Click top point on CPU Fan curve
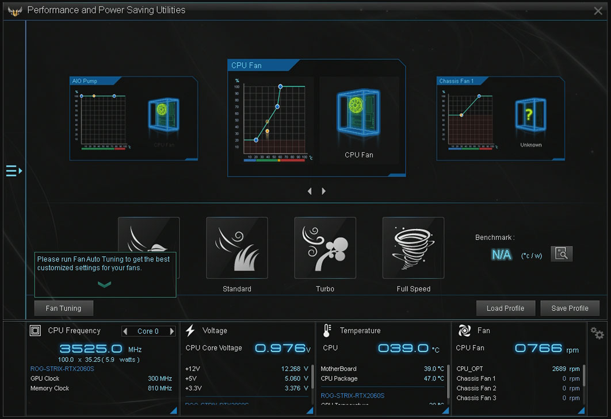 click(280, 86)
